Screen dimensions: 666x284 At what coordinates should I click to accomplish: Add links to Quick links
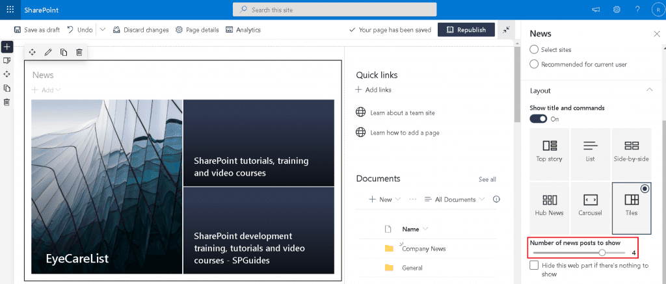pos(373,90)
